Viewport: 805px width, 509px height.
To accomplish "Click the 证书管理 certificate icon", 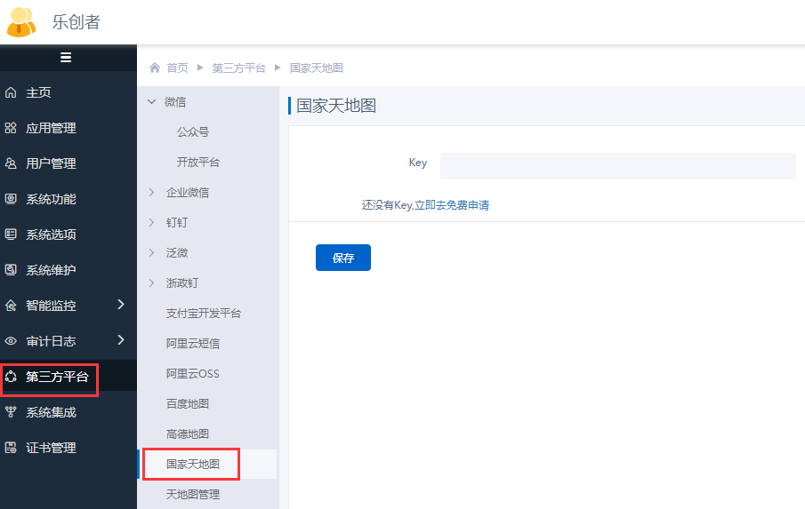I will point(11,448).
